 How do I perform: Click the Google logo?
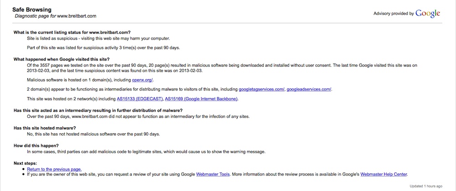pyautogui.click(x=428, y=13)
